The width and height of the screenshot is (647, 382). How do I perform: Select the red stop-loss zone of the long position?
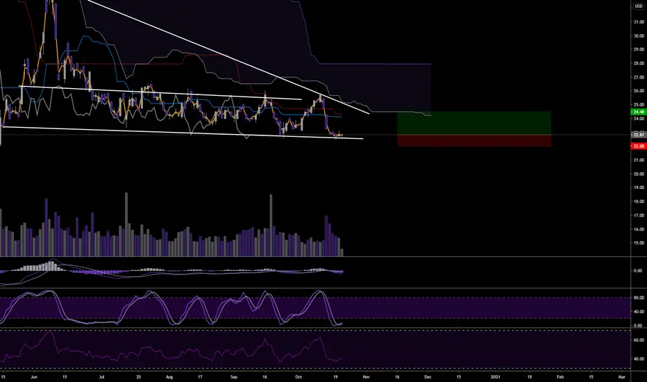[473, 140]
